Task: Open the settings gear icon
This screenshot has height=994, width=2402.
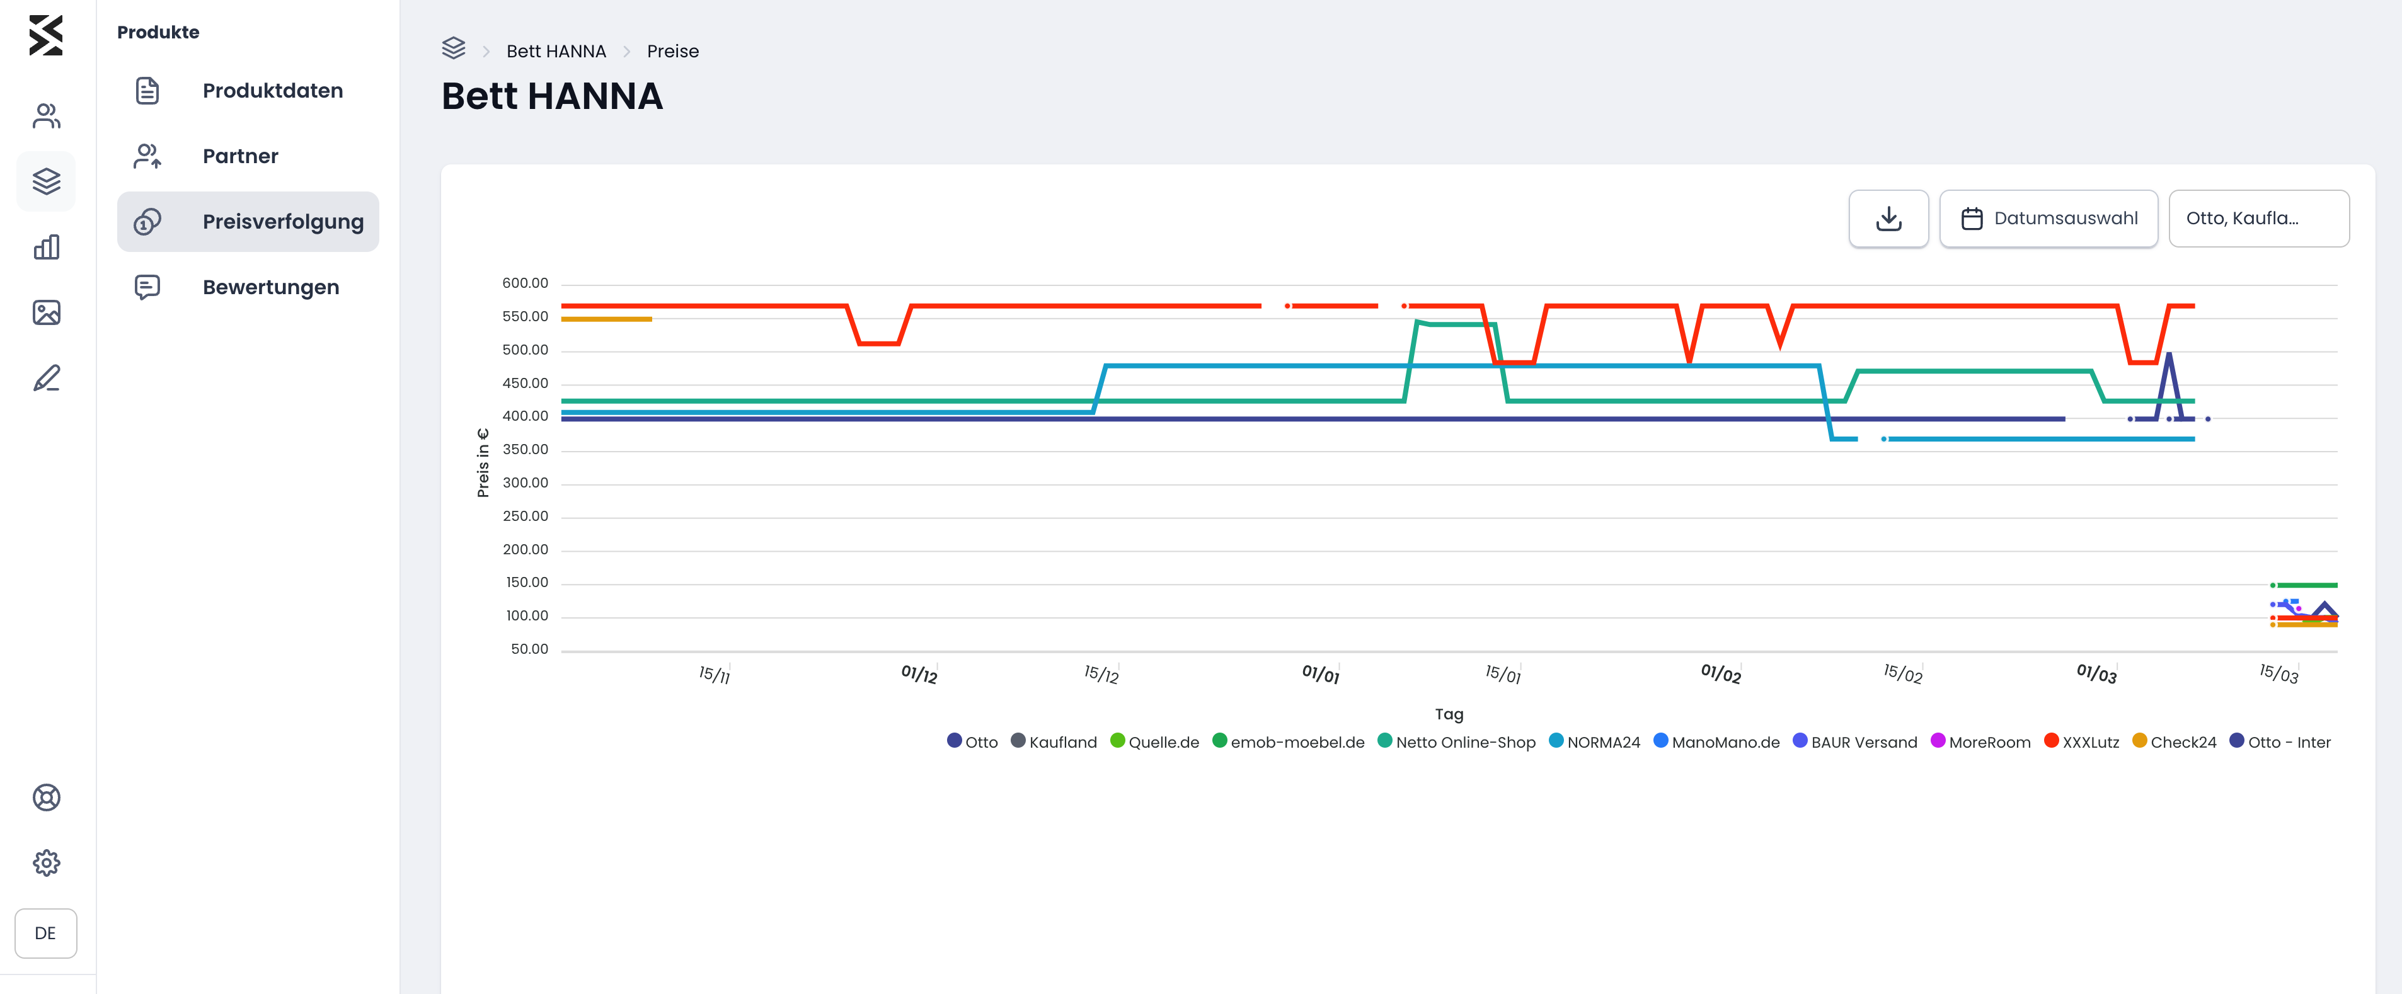Action: (x=47, y=862)
